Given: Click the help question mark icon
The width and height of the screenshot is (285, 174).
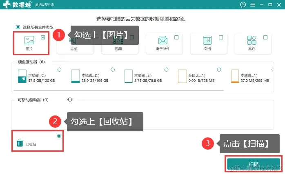Looking at the screenshot, I should click(x=243, y=5).
